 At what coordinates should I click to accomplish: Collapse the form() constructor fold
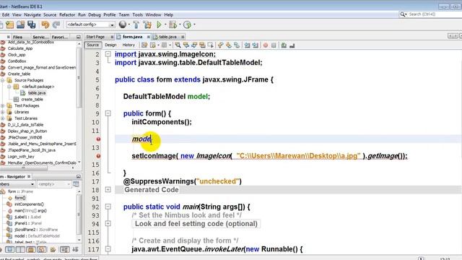(108, 113)
